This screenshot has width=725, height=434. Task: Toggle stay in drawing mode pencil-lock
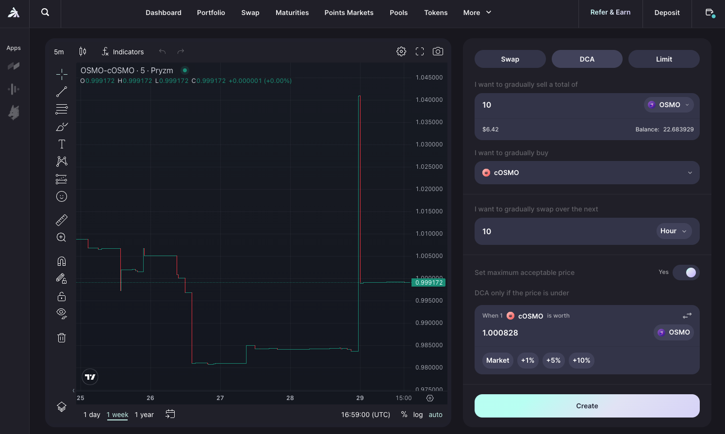[x=62, y=279]
